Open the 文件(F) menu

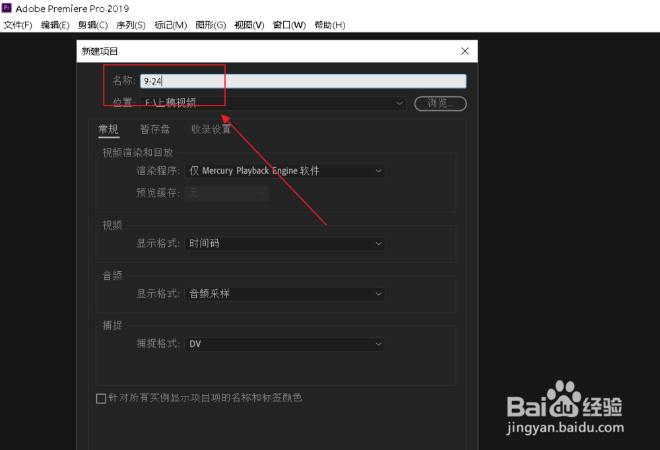18,25
